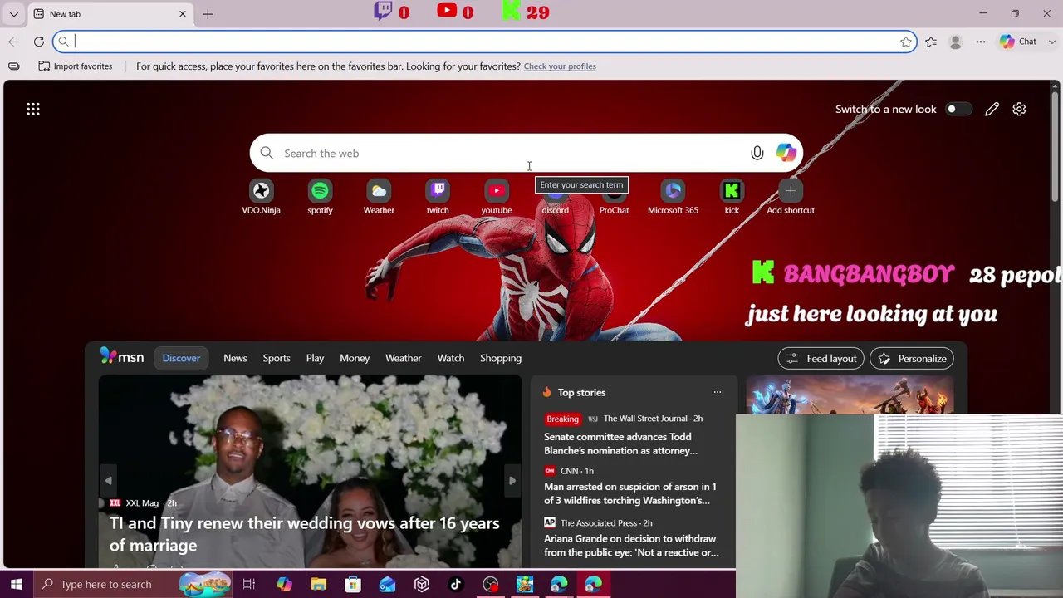
Task: Select the Weather feed tab
Action: tap(403, 358)
